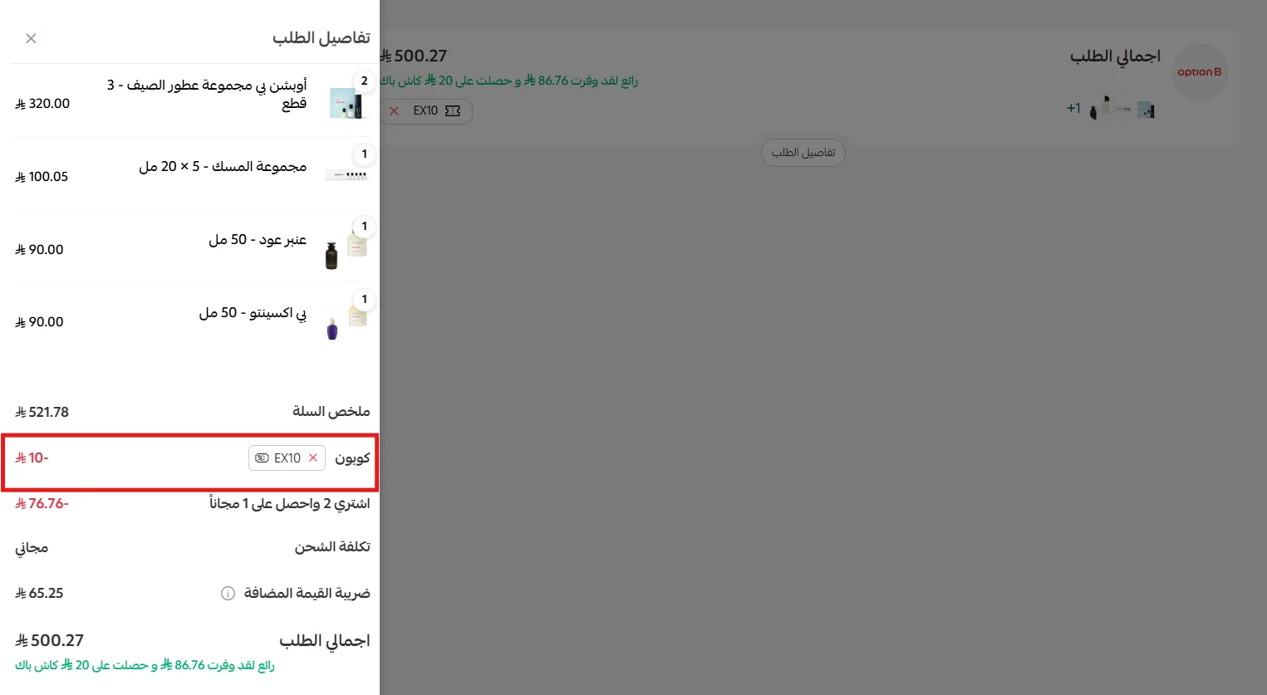
Task: Click the 'كوبون' label
Action: [352, 458]
